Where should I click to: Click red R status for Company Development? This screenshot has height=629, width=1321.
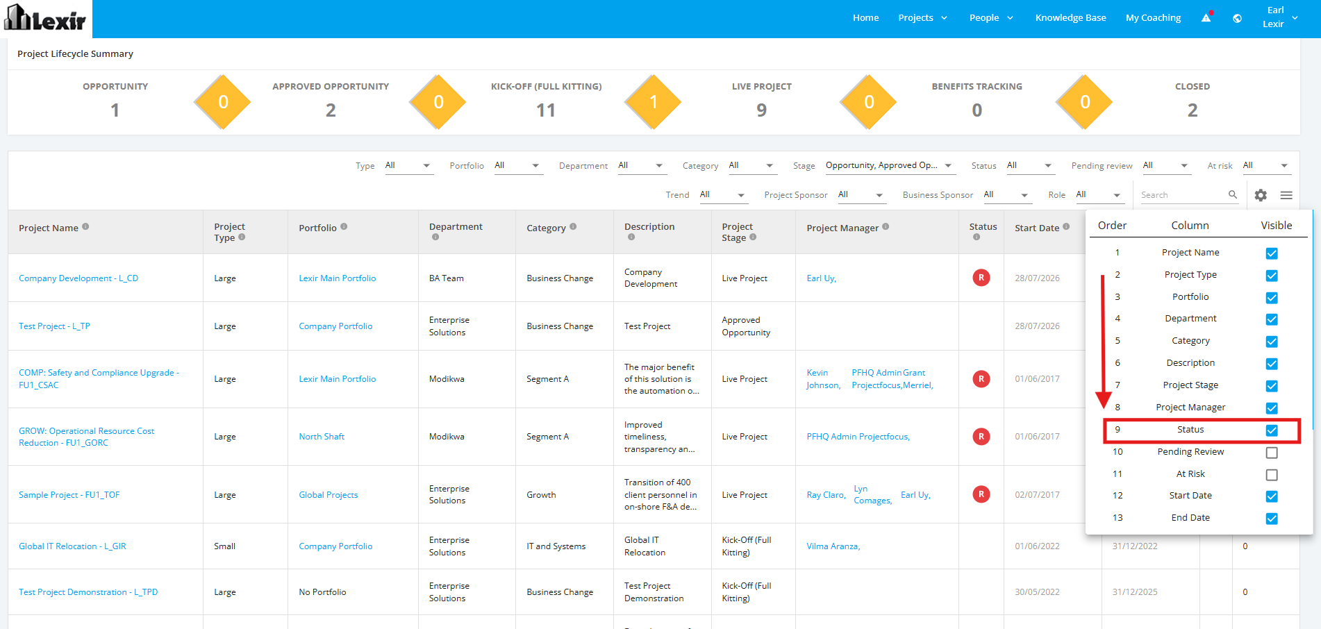(x=981, y=278)
